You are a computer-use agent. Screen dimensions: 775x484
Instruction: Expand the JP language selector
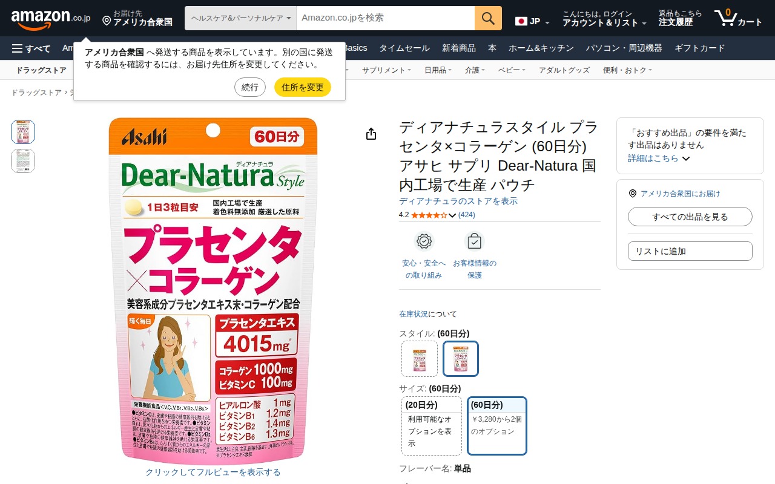pos(532,22)
